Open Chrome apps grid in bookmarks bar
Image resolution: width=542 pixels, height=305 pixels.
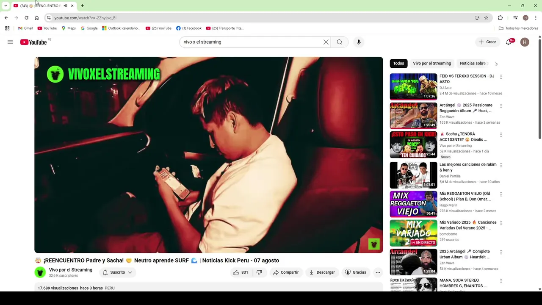[x=7, y=28]
